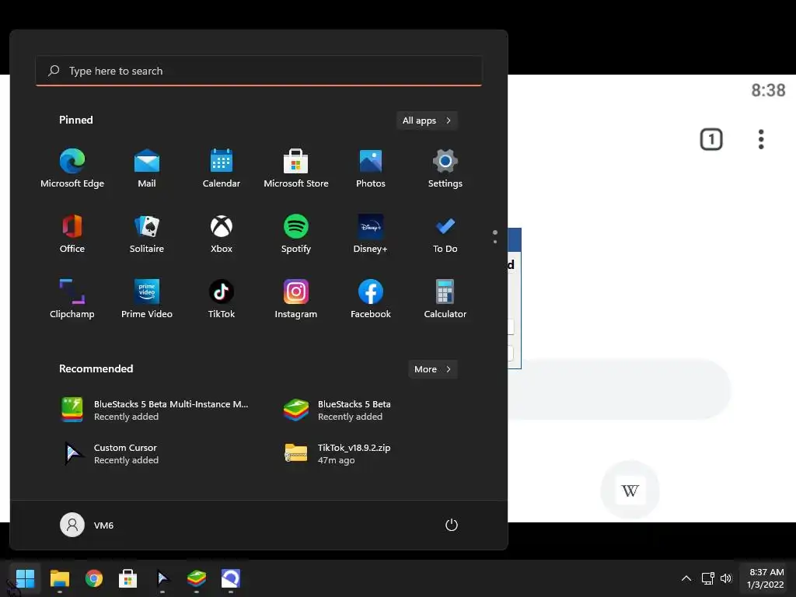Show hidden system tray icons
This screenshot has width=796, height=597.
click(x=686, y=578)
